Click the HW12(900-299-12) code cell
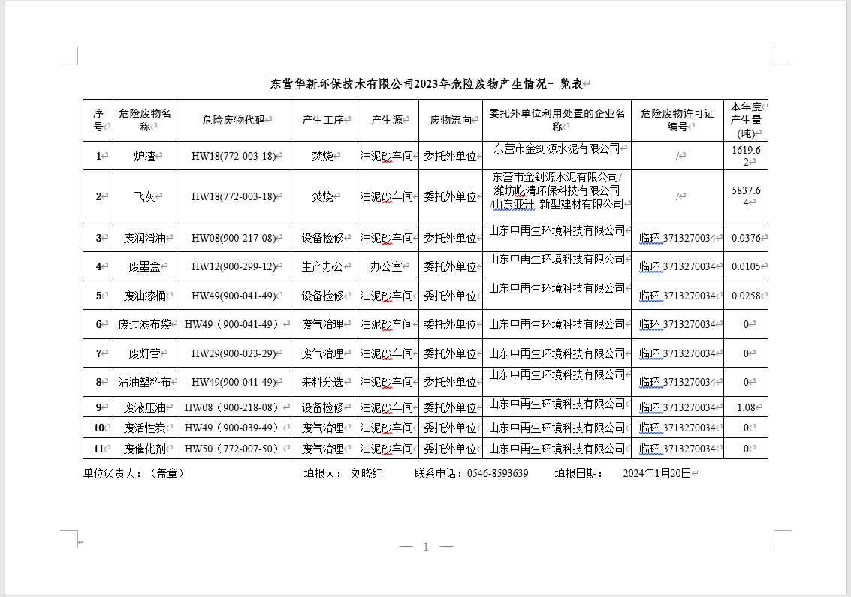This screenshot has width=851, height=597. (x=234, y=266)
